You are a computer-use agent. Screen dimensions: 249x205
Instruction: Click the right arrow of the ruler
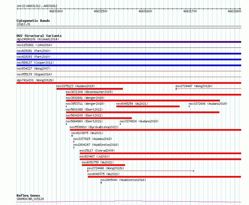click(240, 9)
